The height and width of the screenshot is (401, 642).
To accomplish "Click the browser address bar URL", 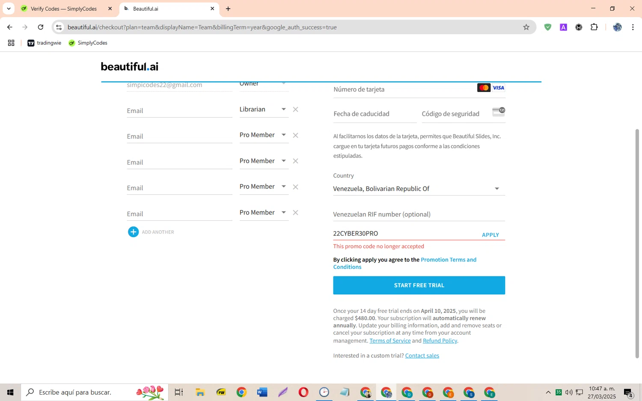I will (x=202, y=27).
